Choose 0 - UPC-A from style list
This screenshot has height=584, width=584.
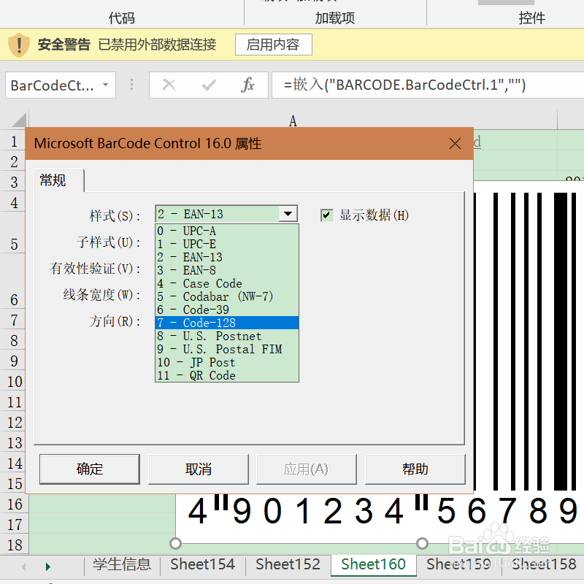tap(227, 231)
